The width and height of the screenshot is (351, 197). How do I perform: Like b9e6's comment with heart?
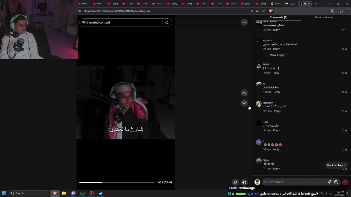click(x=343, y=73)
